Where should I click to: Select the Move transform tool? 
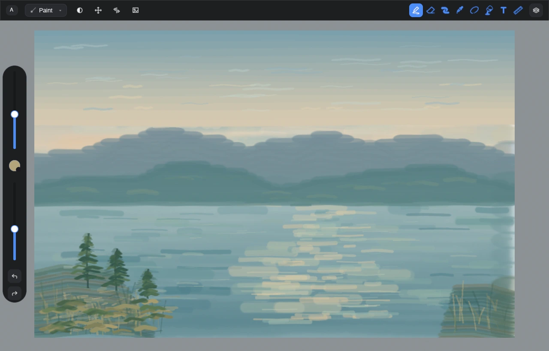[98, 10]
